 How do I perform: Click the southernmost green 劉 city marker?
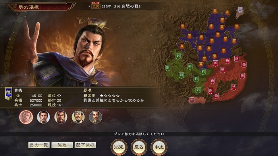click(198, 90)
